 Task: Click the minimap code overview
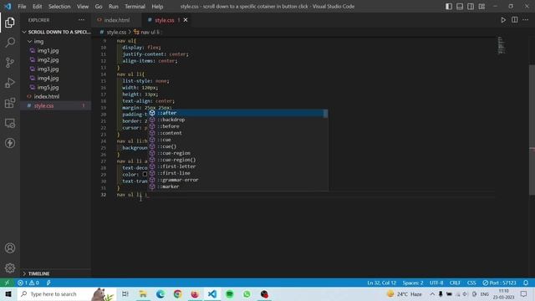pos(501,45)
